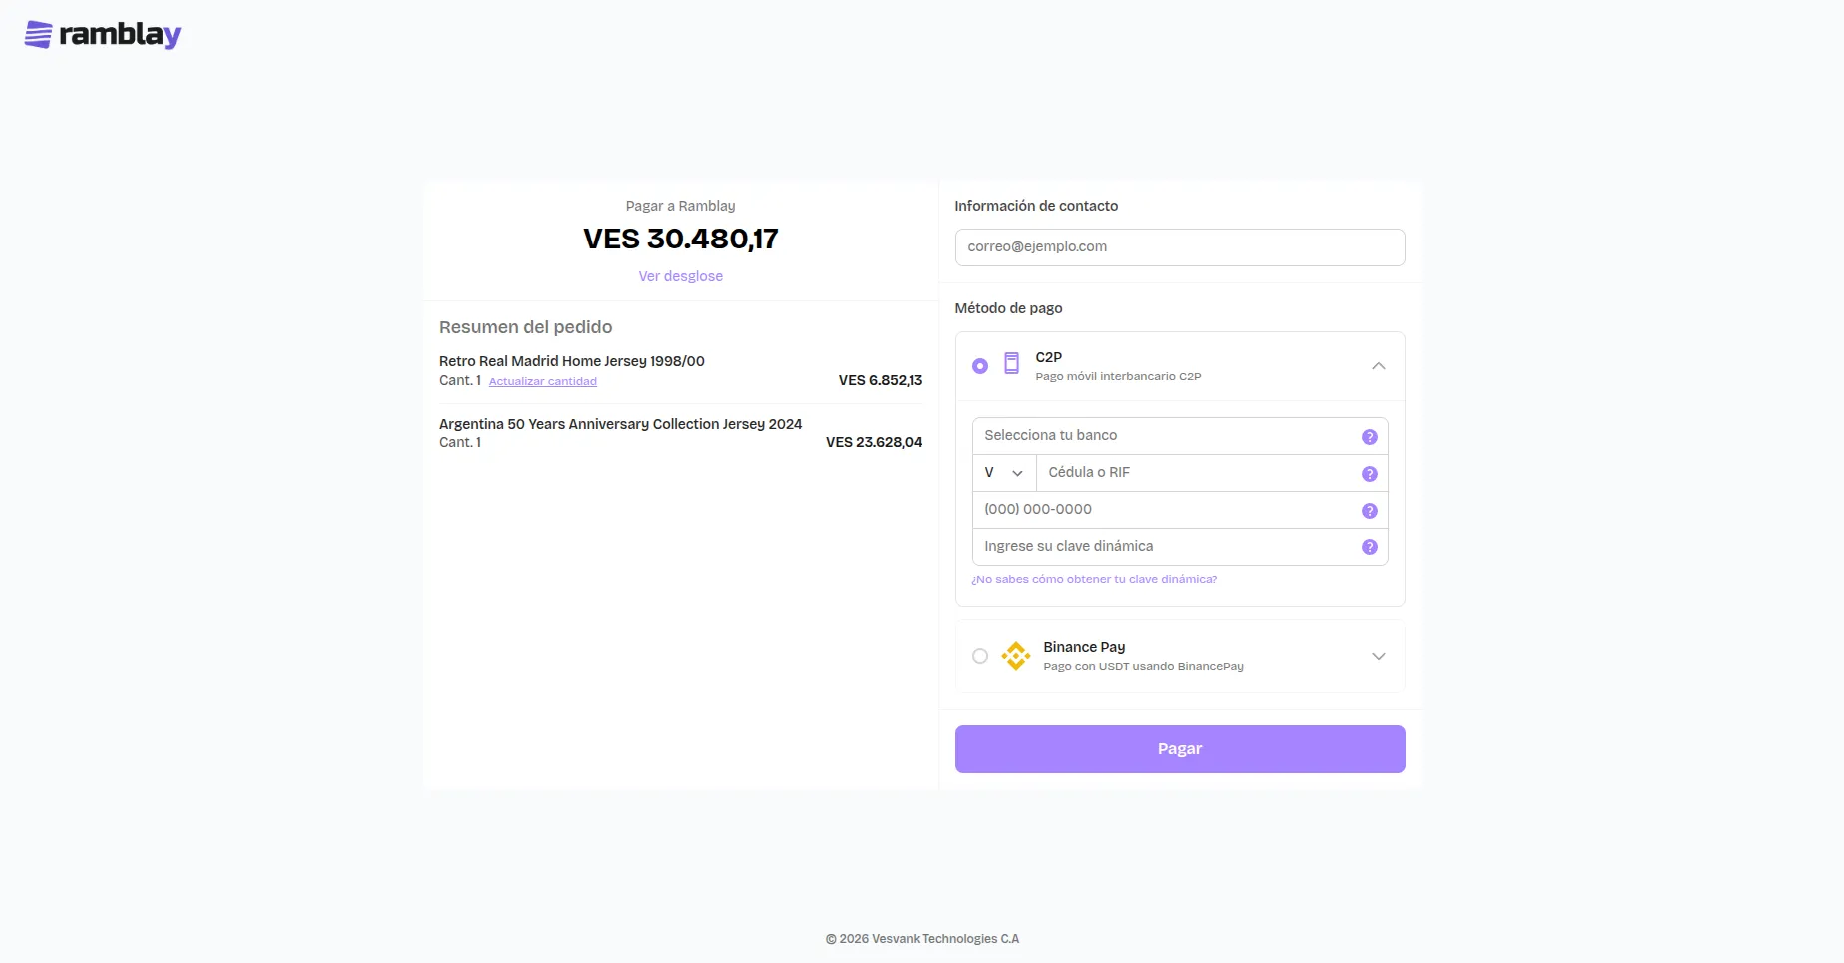Click help icon for clave dinámica field
The image size is (1844, 963).
1369,547
